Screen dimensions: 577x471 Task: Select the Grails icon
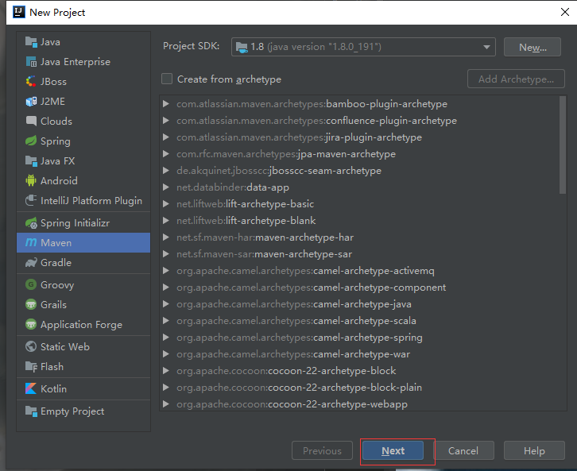tap(32, 305)
